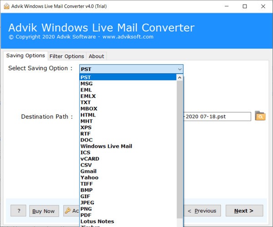The height and width of the screenshot is (227, 273).
Task: Click the key icon on the activate button
Action: pos(68,211)
